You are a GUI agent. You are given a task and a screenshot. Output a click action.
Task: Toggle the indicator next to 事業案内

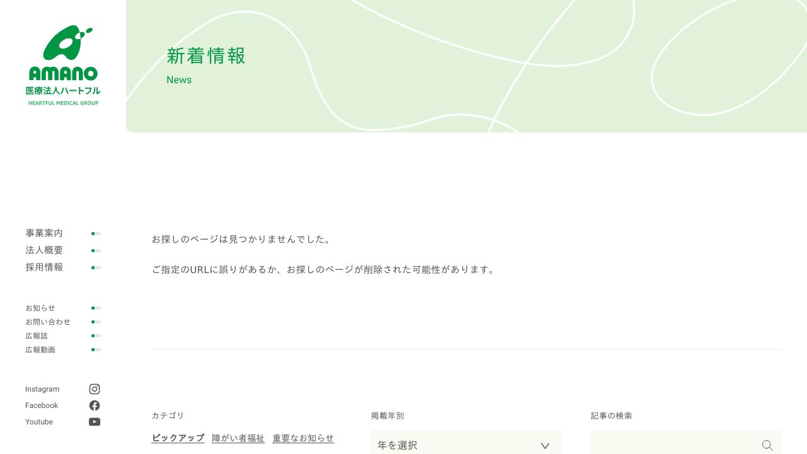point(95,233)
